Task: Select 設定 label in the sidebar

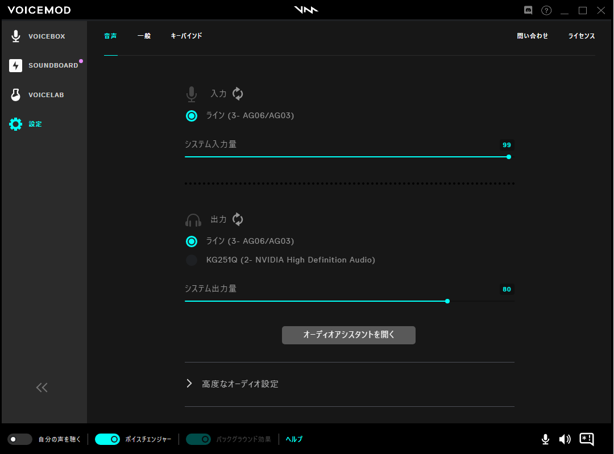Action: (x=35, y=124)
